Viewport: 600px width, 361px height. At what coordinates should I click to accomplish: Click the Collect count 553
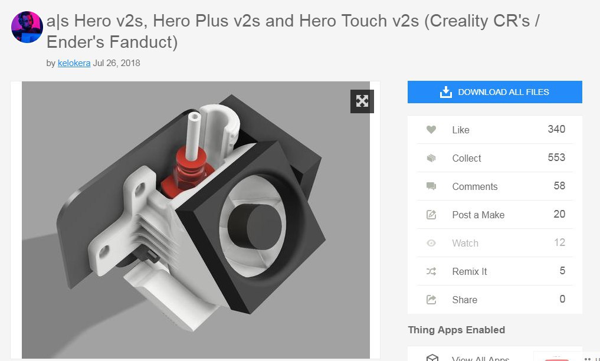[x=556, y=157]
